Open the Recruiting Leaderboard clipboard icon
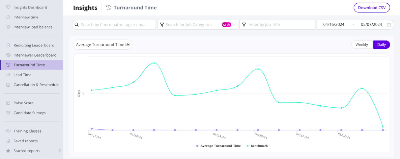This screenshot has height=159, width=400. tap(8, 45)
